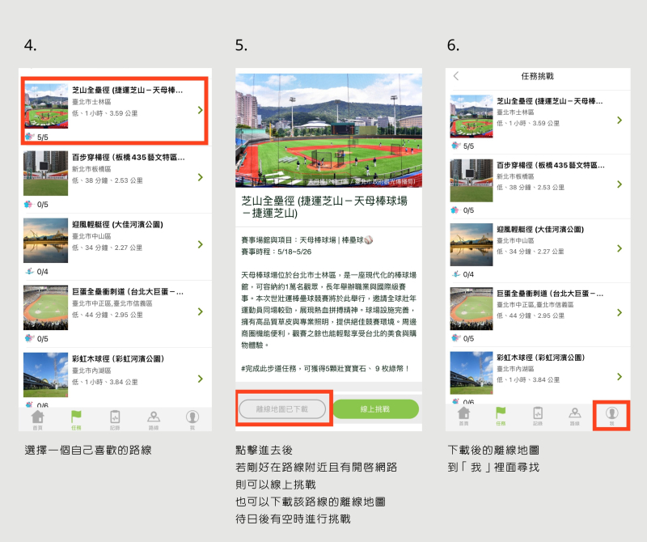Image resolution: width=647 pixels, height=542 pixels.
Task: Tap the 記錄 record icon in step 4 screen
Action: [115, 417]
